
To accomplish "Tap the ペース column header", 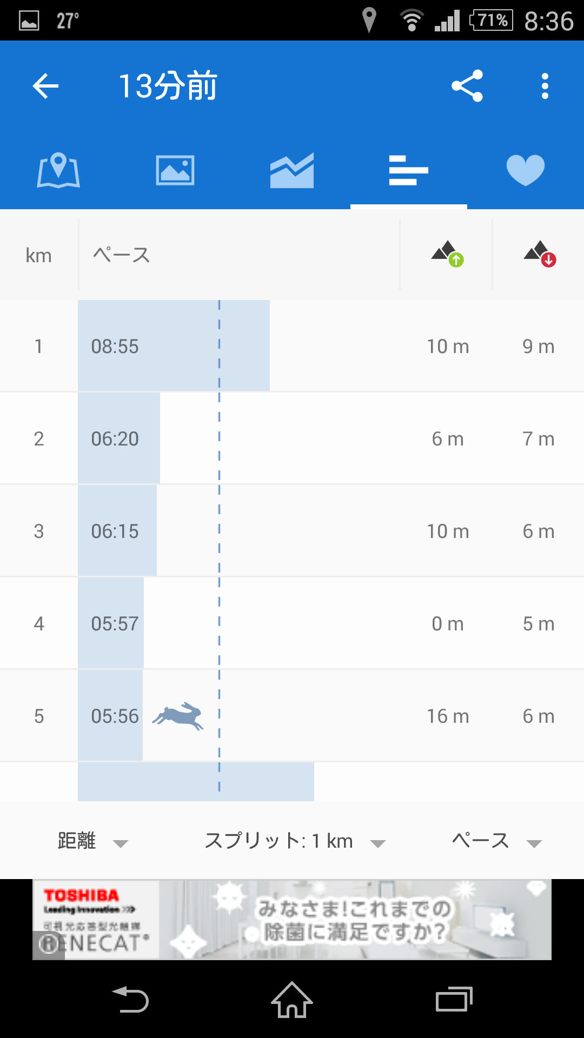I will (x=121, y=255).
